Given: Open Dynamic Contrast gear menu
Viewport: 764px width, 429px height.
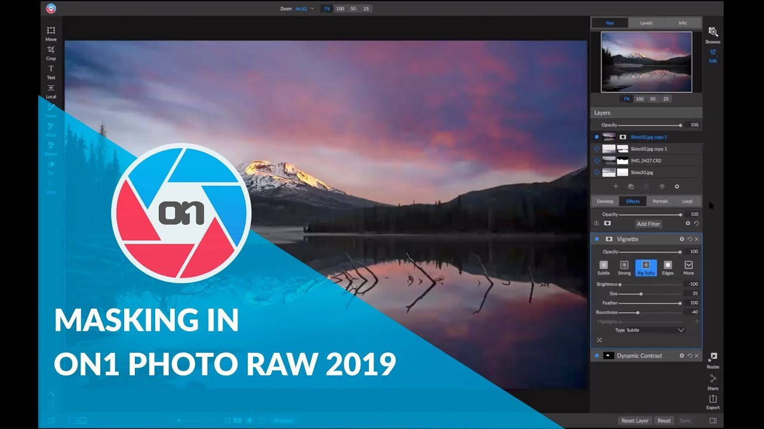Looking at the screenshot, I should coord(682,356).
